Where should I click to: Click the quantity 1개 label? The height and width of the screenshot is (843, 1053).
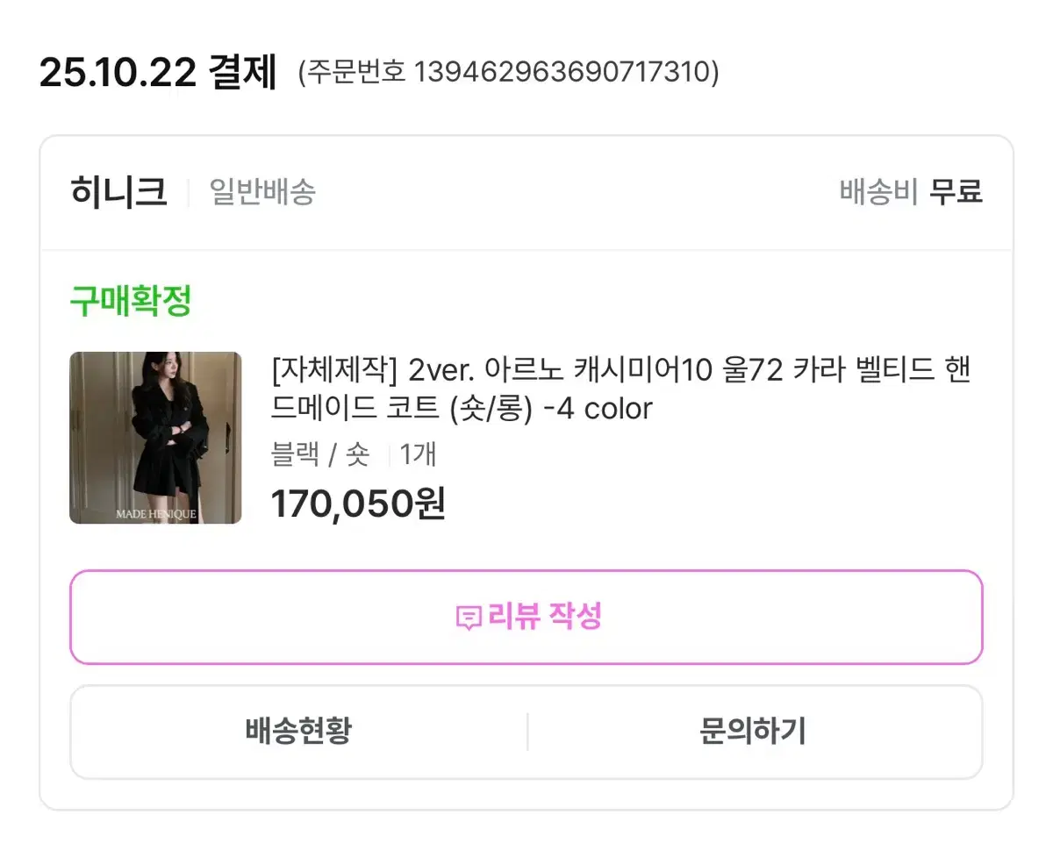417,455
